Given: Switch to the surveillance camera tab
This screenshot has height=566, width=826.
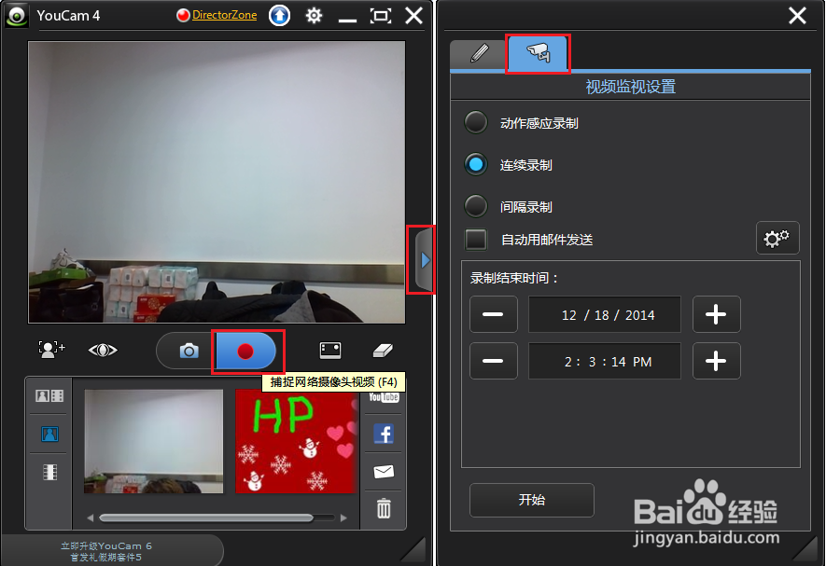Looking at the screenshot, I should pyautogui.click(x=538, y=52).
